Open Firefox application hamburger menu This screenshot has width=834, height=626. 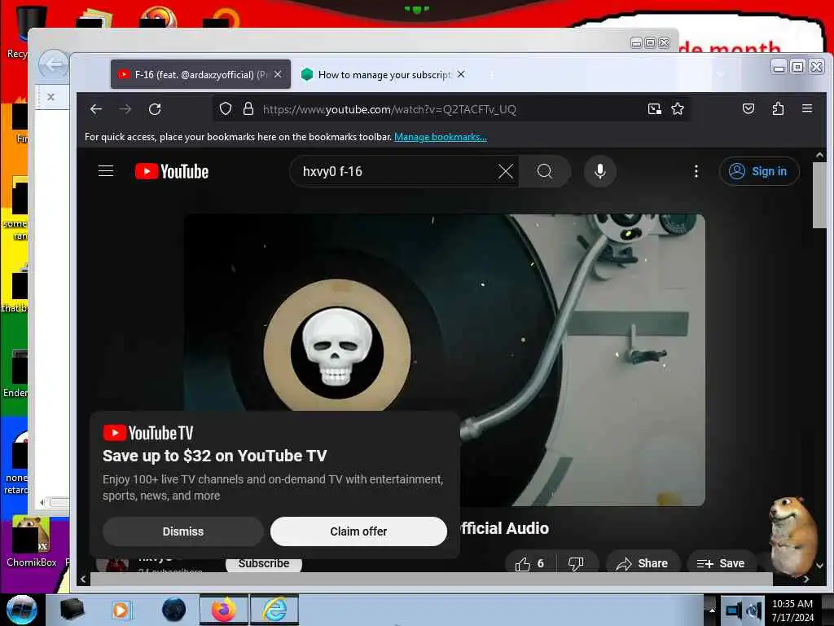click(807, 108)
